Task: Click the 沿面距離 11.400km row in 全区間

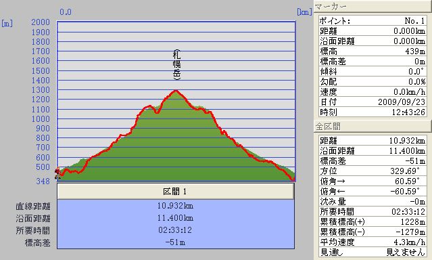Action: (x=373, y=151)
